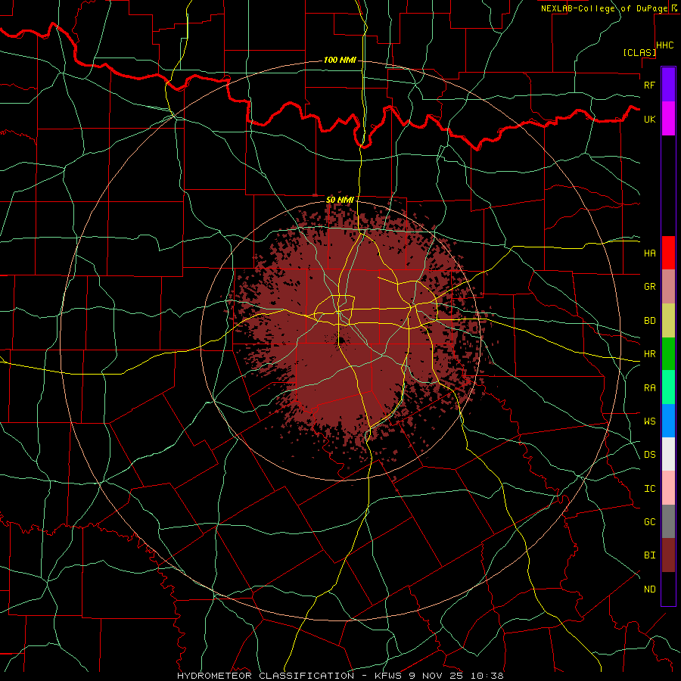Click the "NEXLAB-College of DuPage" credit text

pos(604,8)
